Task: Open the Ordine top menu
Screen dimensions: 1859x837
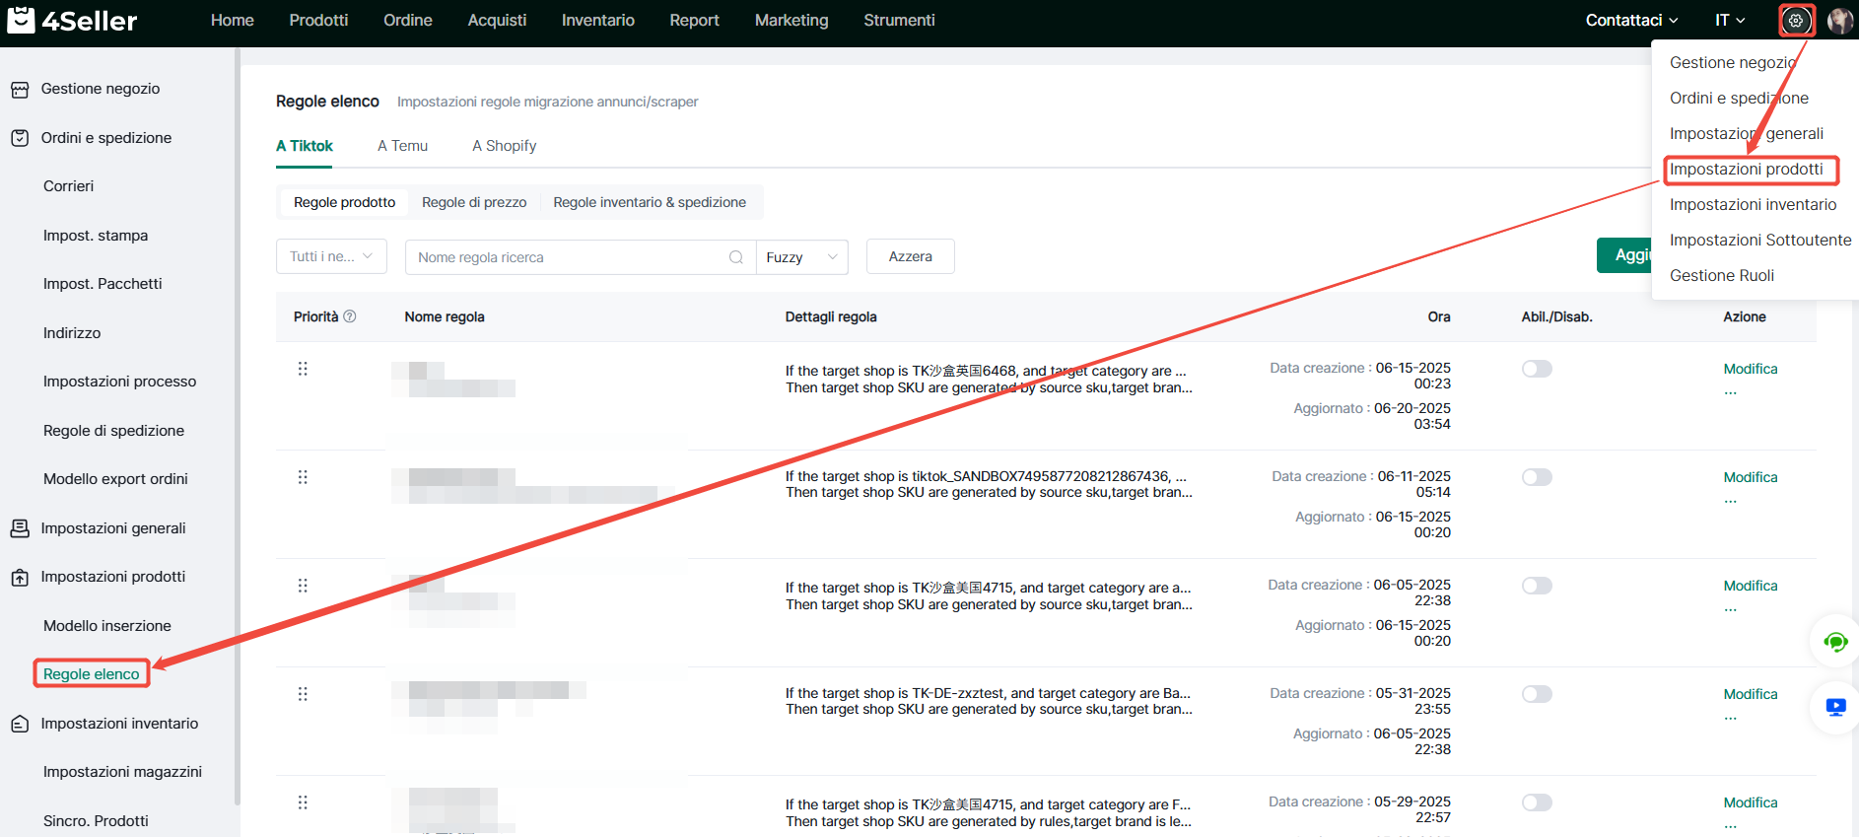Action: (x=408, y=20)
